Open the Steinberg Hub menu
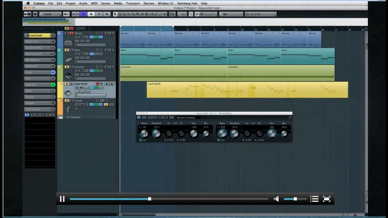This screenshot has width=388, height=218. tap(187, 3)
